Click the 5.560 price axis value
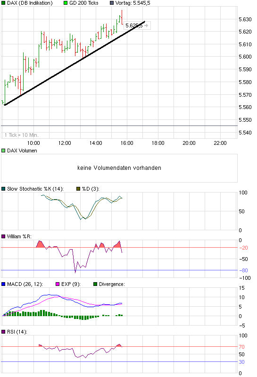Image resolution: width=257 pixels, height=377 pixels. click(245, 107)
